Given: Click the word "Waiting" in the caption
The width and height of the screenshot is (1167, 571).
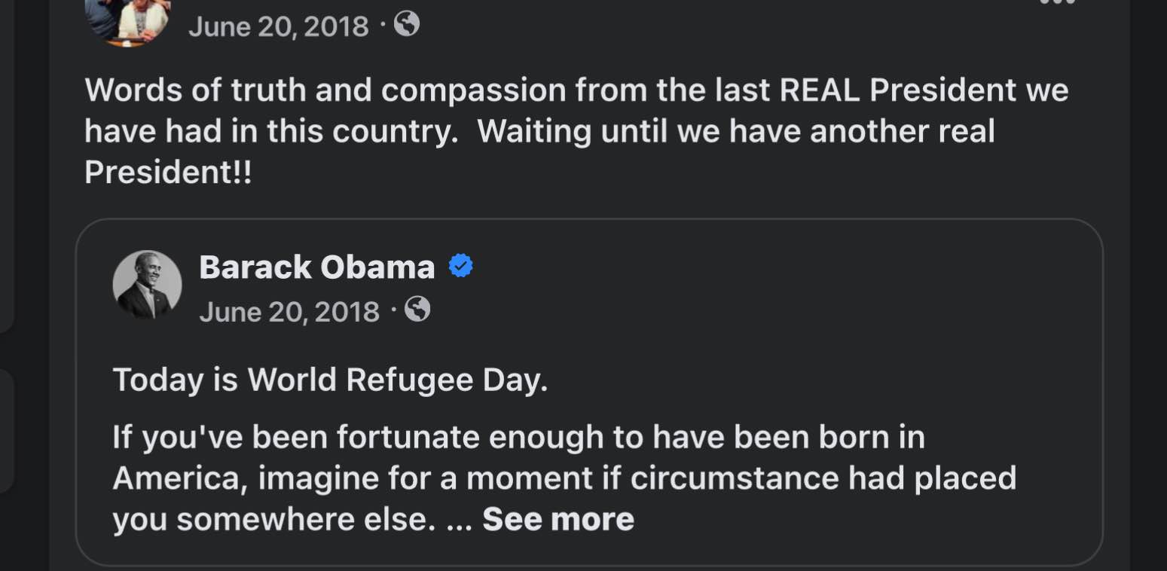Looking at the screenshot, I should 534,132.
